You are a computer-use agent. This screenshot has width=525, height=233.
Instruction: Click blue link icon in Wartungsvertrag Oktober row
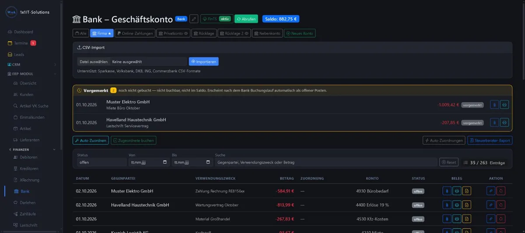click(491, 205)
